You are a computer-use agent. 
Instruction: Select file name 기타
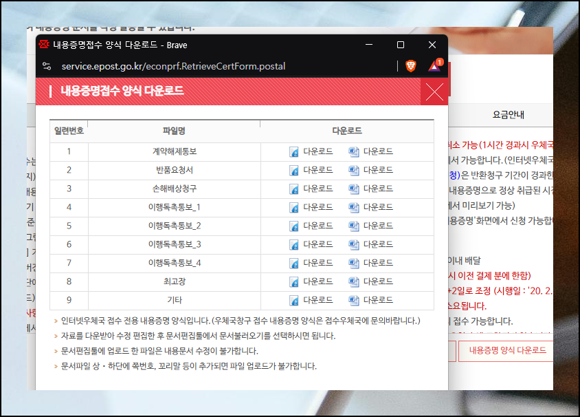tap(175, 300)
